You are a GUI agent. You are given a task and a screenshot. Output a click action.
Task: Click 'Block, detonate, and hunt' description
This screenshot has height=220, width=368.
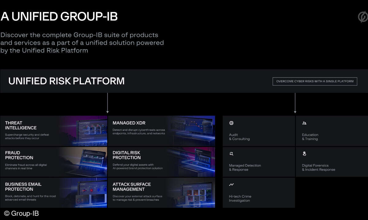click(30, 198)
